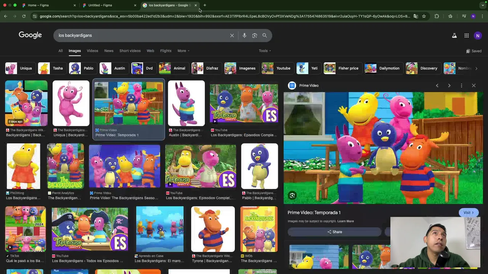Switch to the Web tab
The width and height of the screenshot is (488, 274).
pyautogui.click(x=150, y=51)
